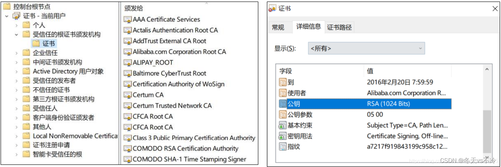Image resolution: width=501 pixels, height=167 pixels.
Task: Select the 指纹 property icon
Action: pyautogui.click(x=283, y=146)
